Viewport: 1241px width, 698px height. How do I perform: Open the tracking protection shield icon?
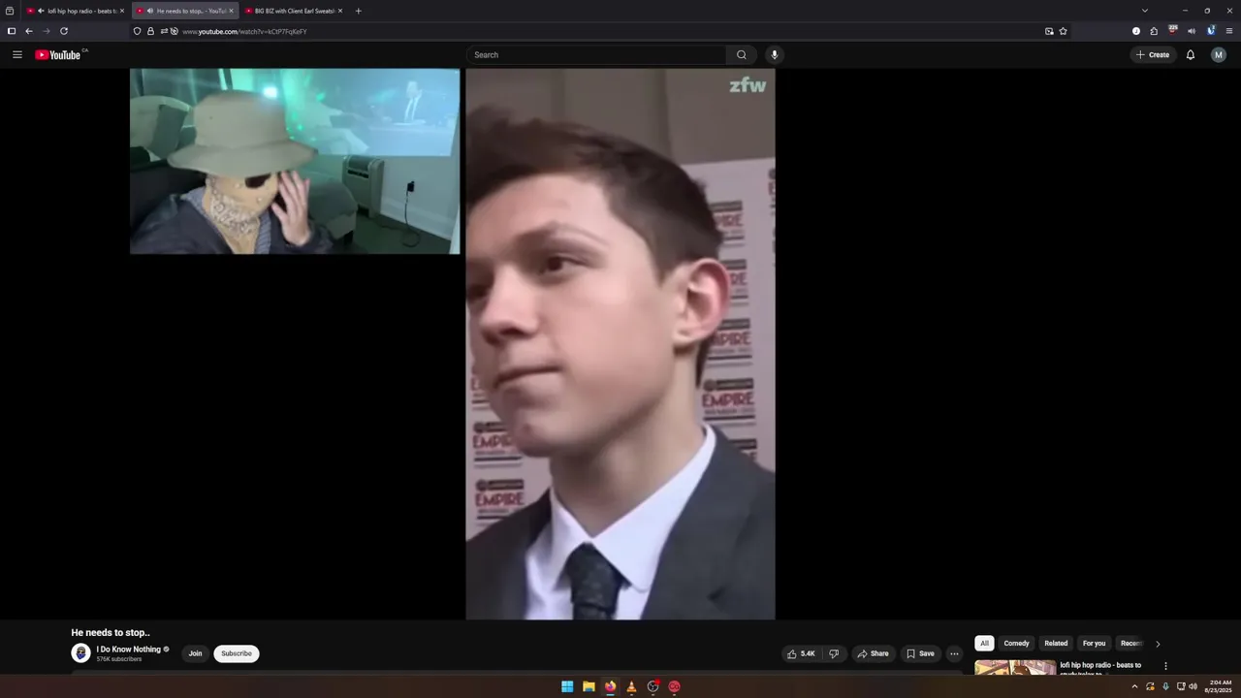(137, 31)
